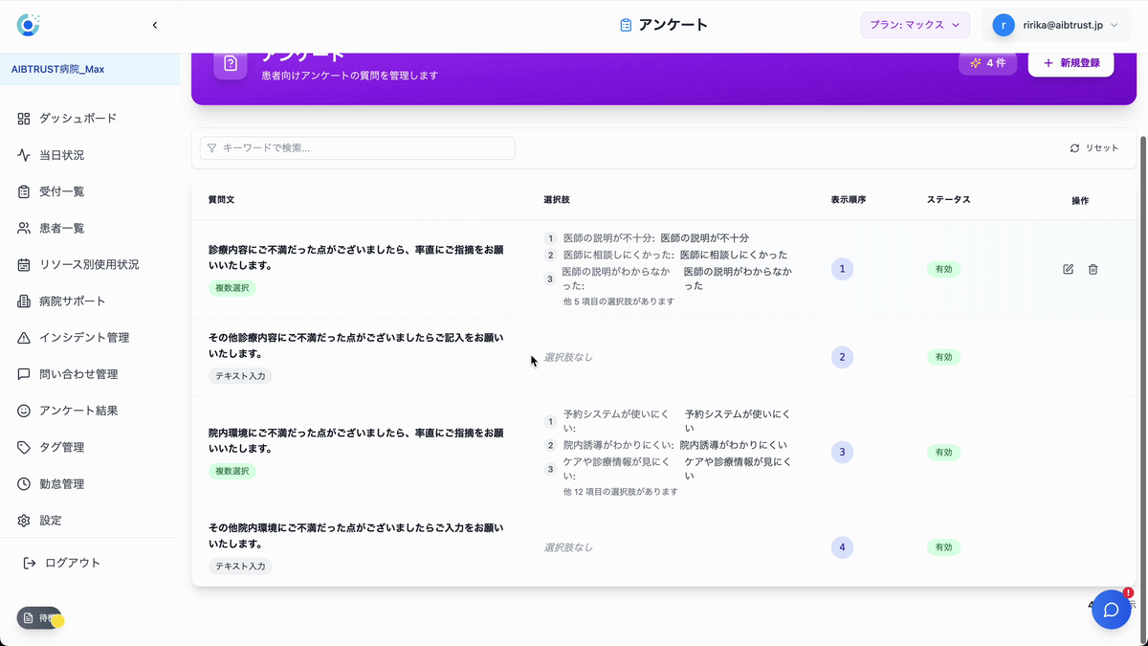Collapse the sidebar using the chevron
The image size is (1148, 646).
coord(155,25)
